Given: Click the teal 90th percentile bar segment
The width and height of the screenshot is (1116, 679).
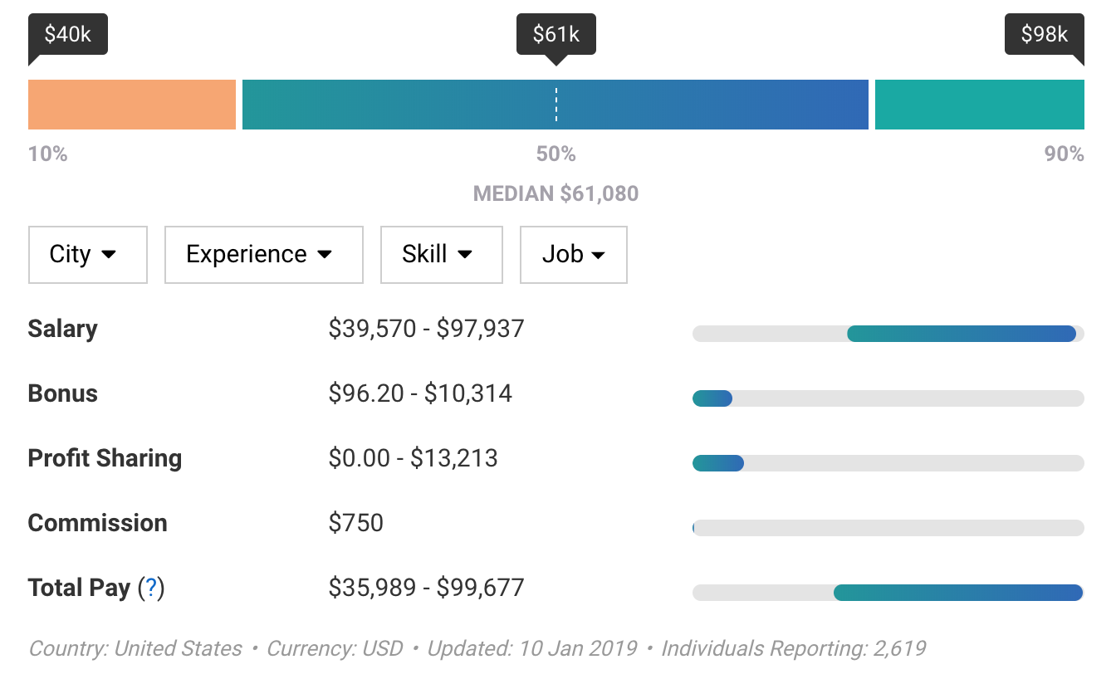Looking at the screenshot, I should [979, 105].
